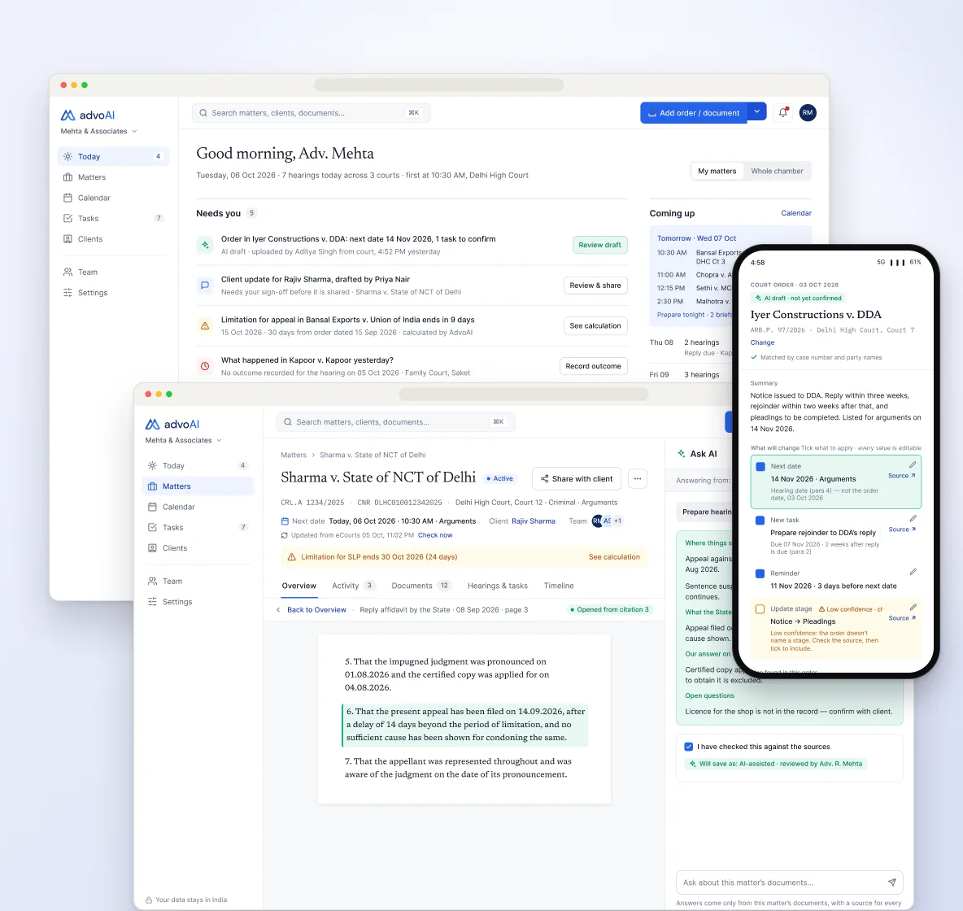Uncheck Reminder checkbox on phone
Screen dimensions: 963x911
click(x=760, y=573)
